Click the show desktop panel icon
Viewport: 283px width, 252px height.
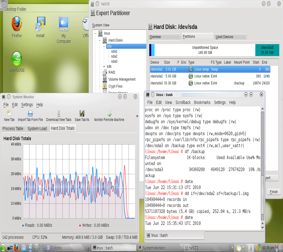coord(10,248)
